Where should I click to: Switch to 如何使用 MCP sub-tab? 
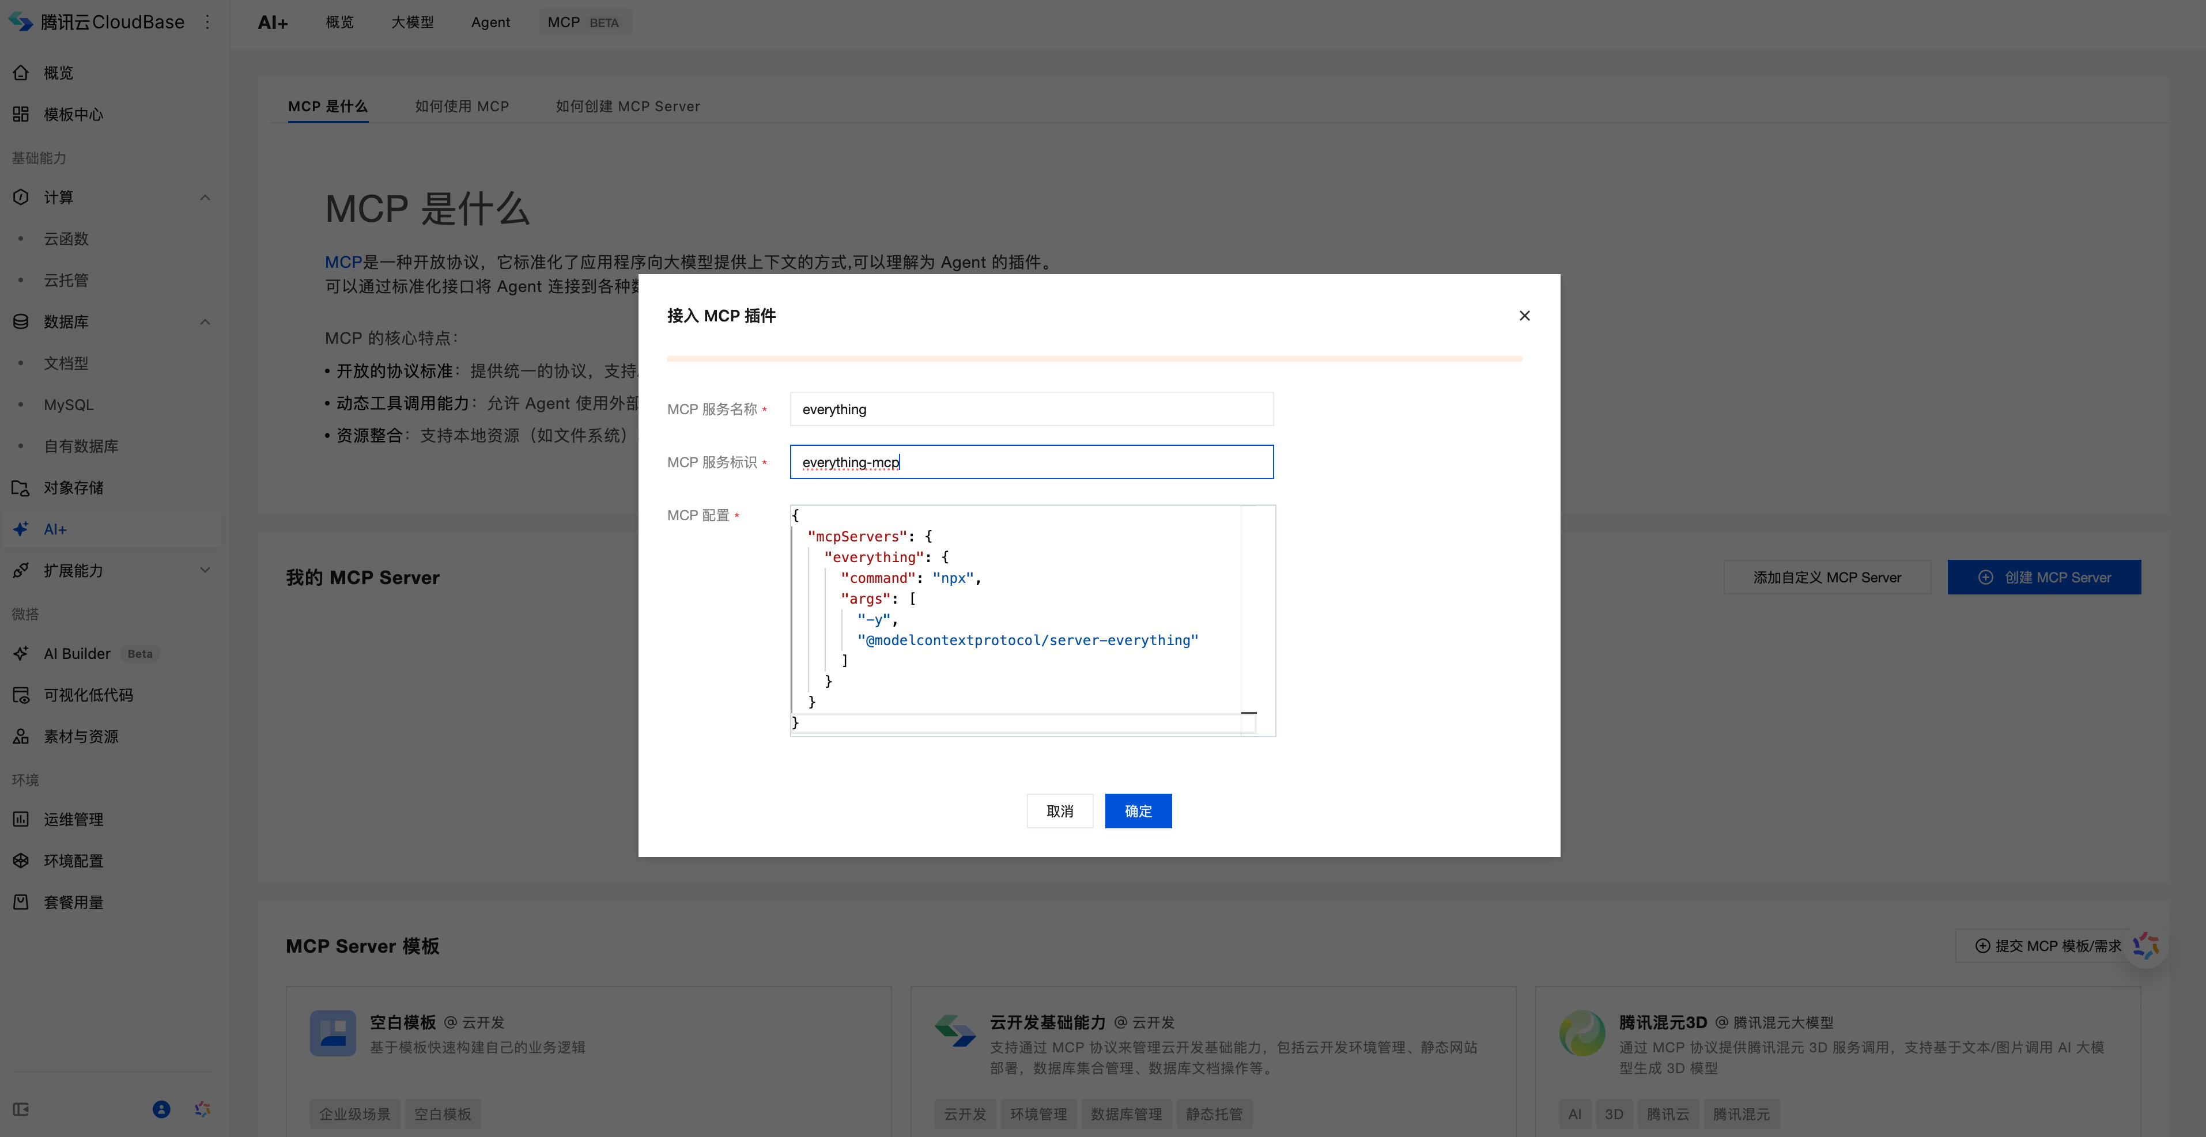[x=462, y=106]
